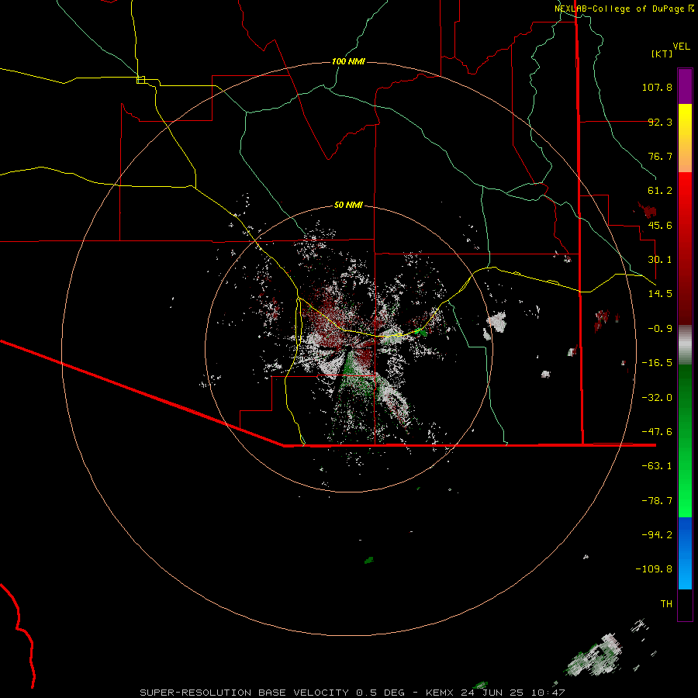Click the 61.2 velocity scale value
Screen dimensions: 698x698
(x=660, y=191)
